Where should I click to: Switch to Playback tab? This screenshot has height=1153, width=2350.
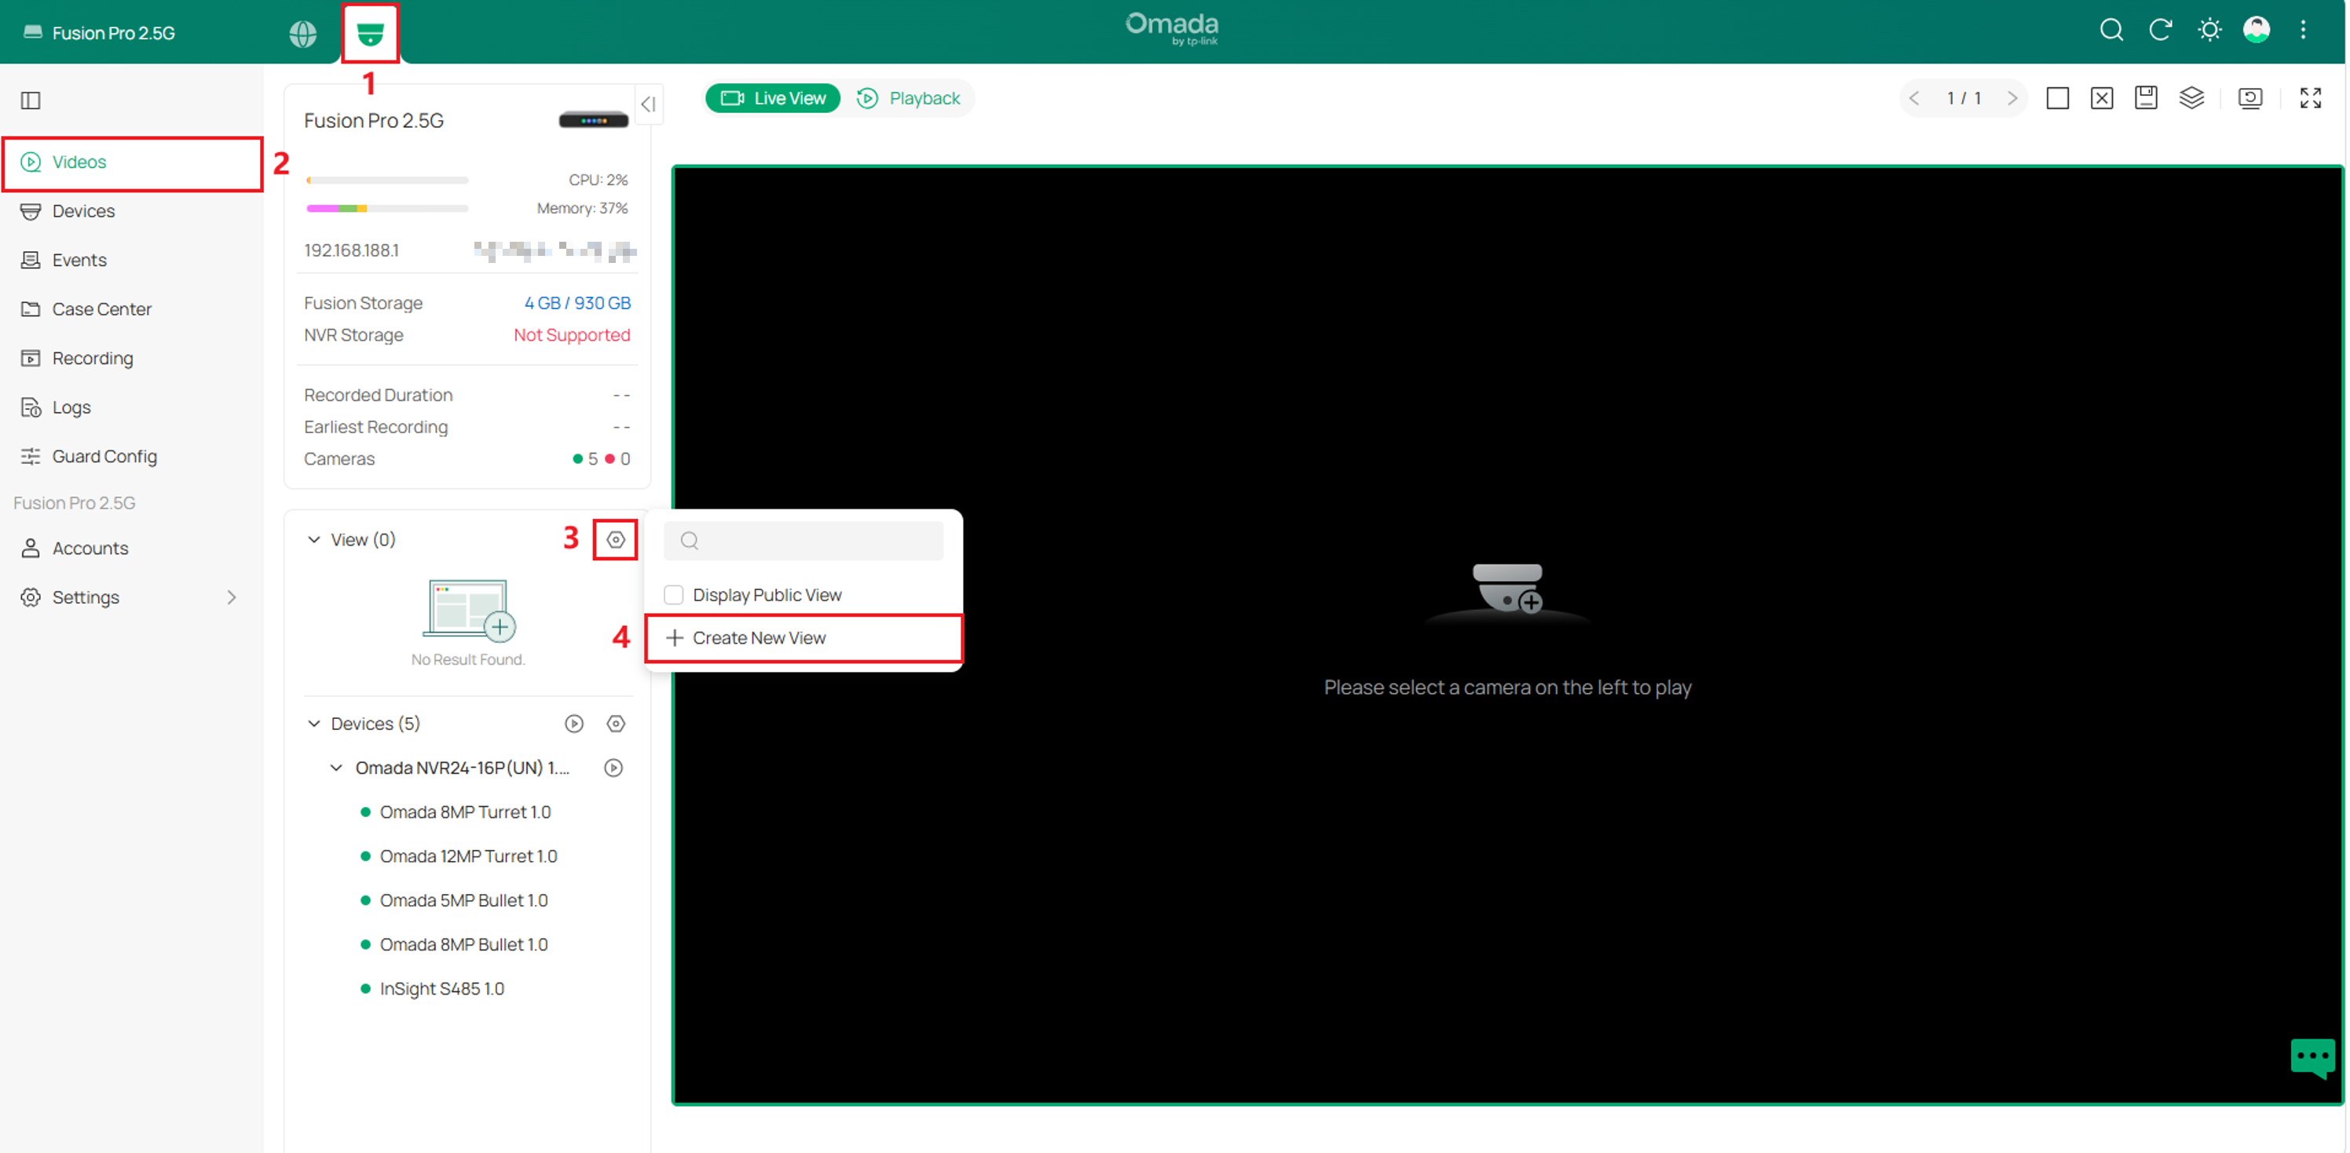coord(909,98)
